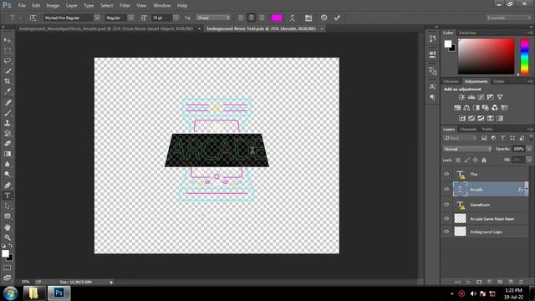The height and width of the screenshot is (301, 535).
Task: Toggle lock all for layer
Action: [484, 160]
